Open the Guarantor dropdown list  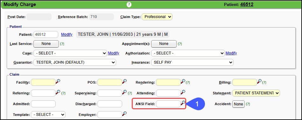[x=75, y=62]
